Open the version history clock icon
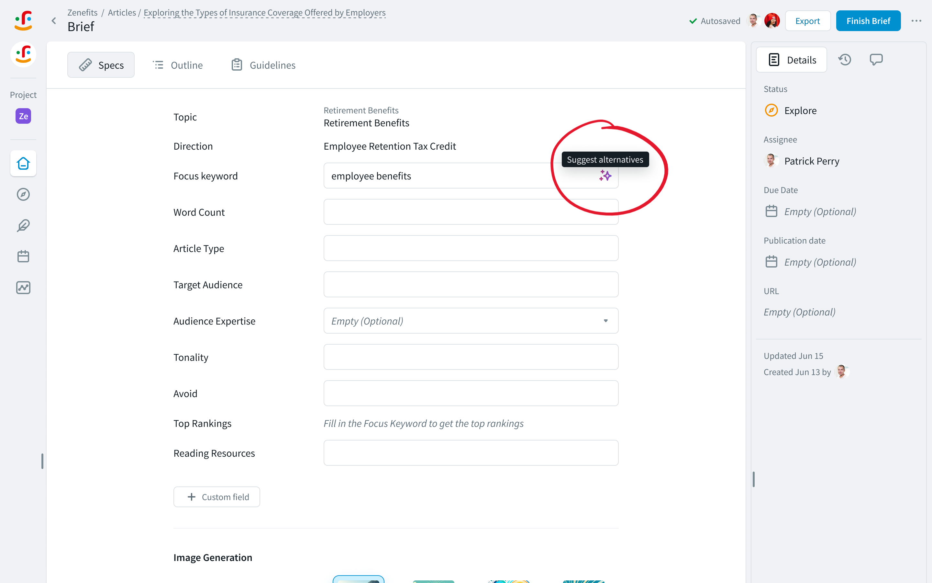The height and width of the screenshot is (583, 932). [x=845, y=60]
